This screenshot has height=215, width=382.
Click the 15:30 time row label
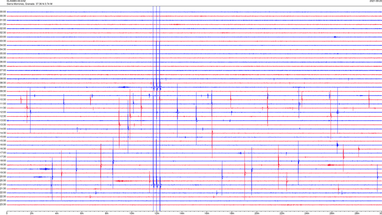point(3,141)
